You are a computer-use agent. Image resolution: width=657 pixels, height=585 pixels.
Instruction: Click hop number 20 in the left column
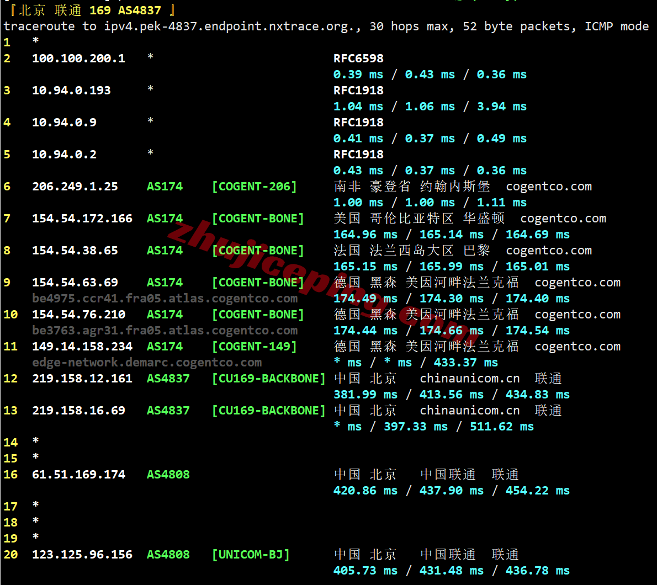[10, 555]
